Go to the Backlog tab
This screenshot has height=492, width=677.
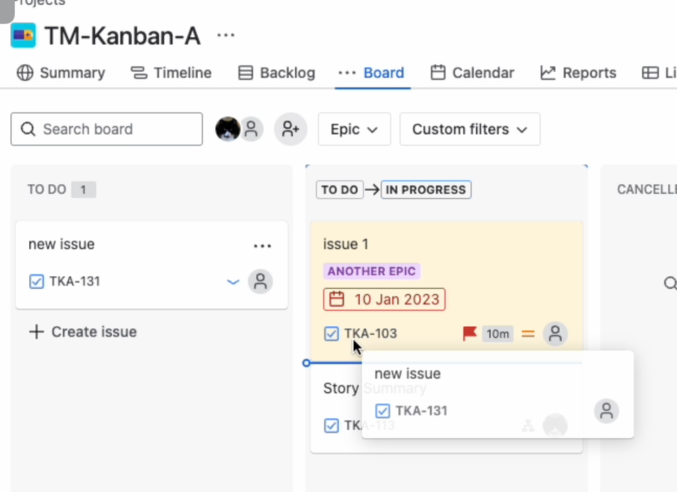pos(276,73)
